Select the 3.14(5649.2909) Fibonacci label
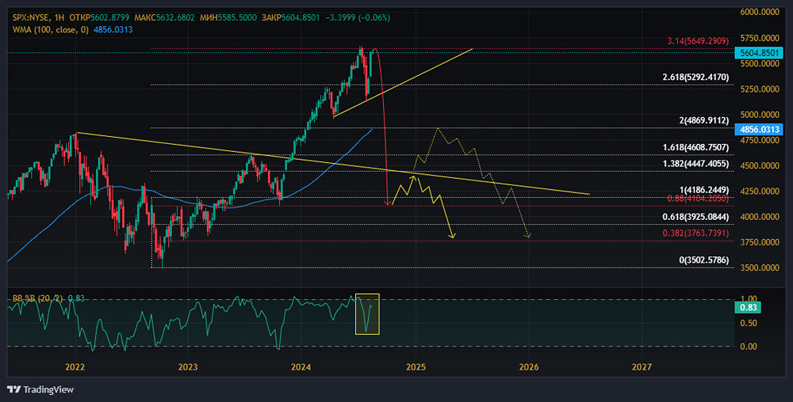 click(698, 41)
